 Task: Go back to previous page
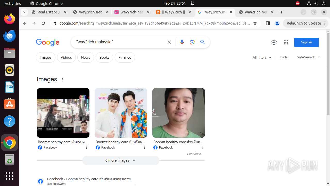coord(25,23)
